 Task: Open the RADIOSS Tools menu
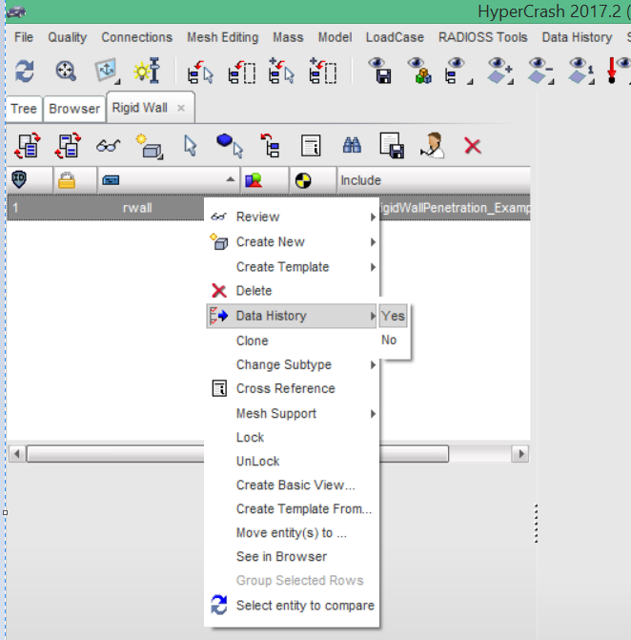pos(483,37)
